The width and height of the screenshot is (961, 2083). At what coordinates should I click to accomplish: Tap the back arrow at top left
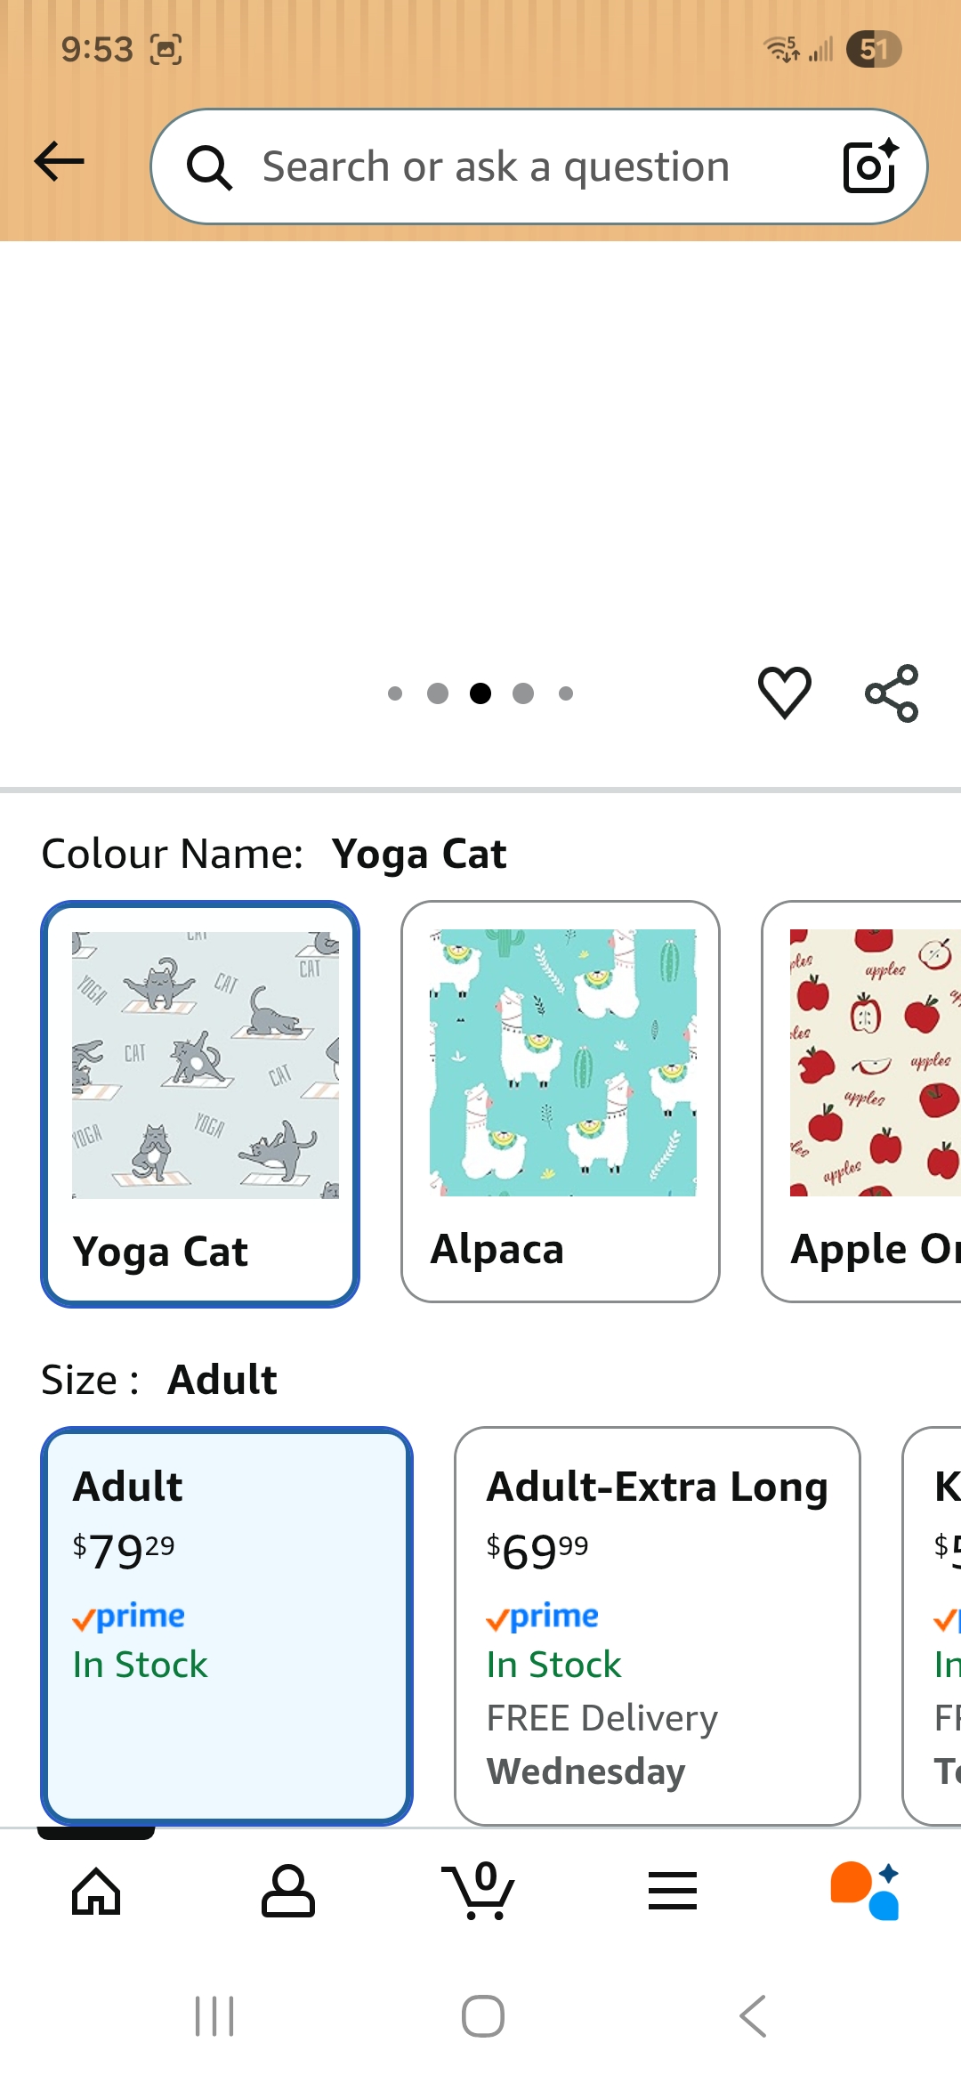point(59,162)
